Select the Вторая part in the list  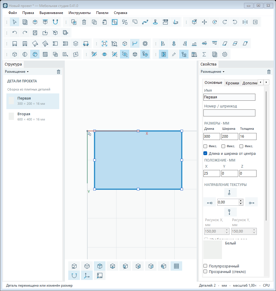click(33, 117)
